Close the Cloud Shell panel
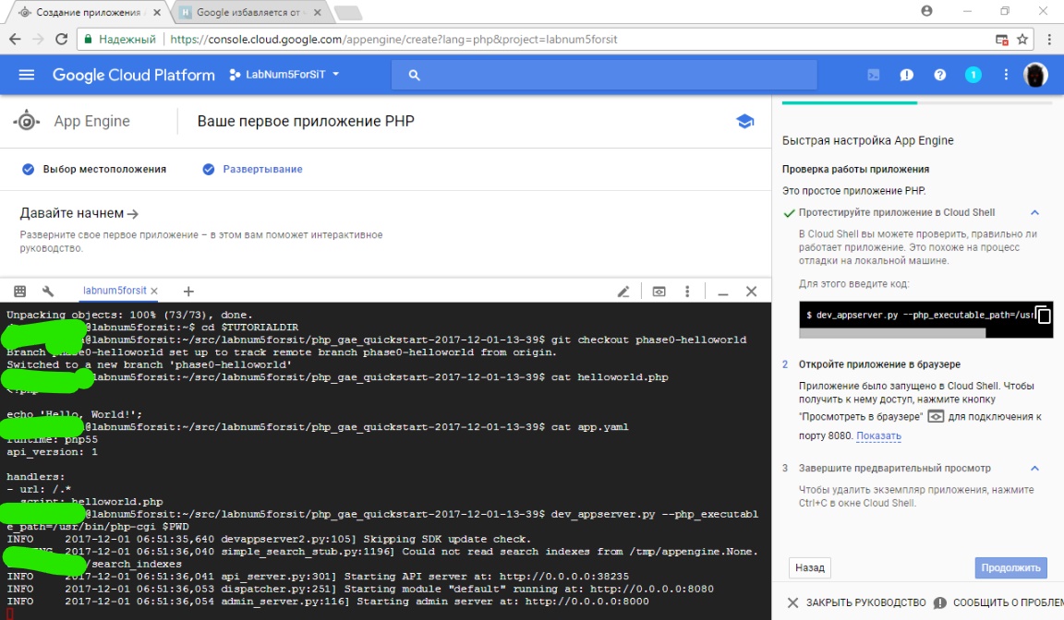The image size is (1064, 620). click(x=751, y=292)
